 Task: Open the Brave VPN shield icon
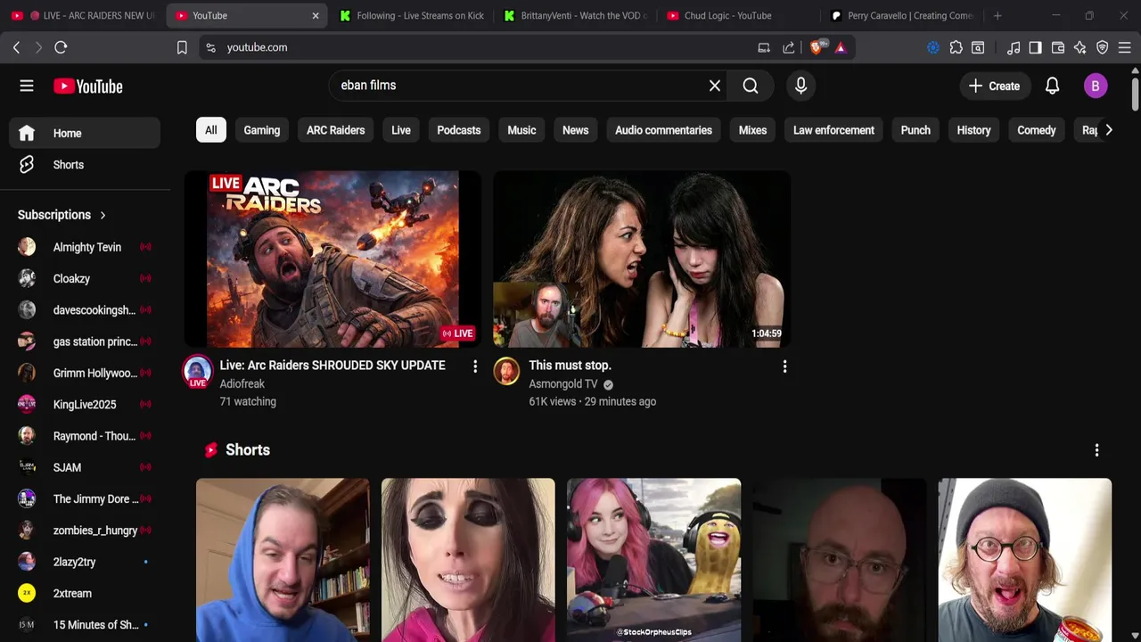[x=1103, y=47]
